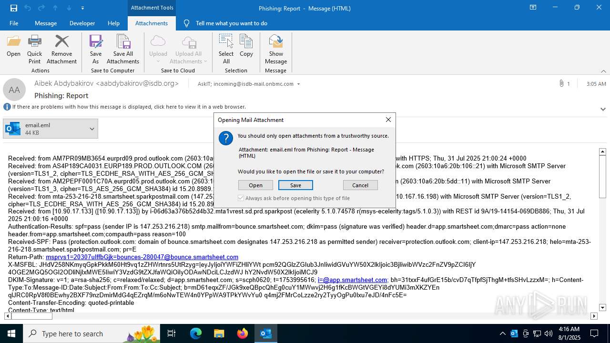This screenshot has height=343, width=610.
Task: Click the horizontal scrollbar left arrow
Action: click(8, 316)
